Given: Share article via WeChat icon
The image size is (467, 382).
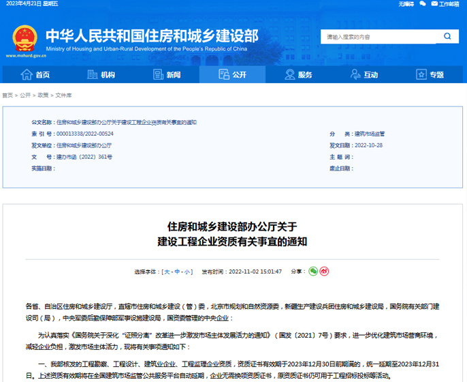Looking at the screenshot, I should point(313,271).
